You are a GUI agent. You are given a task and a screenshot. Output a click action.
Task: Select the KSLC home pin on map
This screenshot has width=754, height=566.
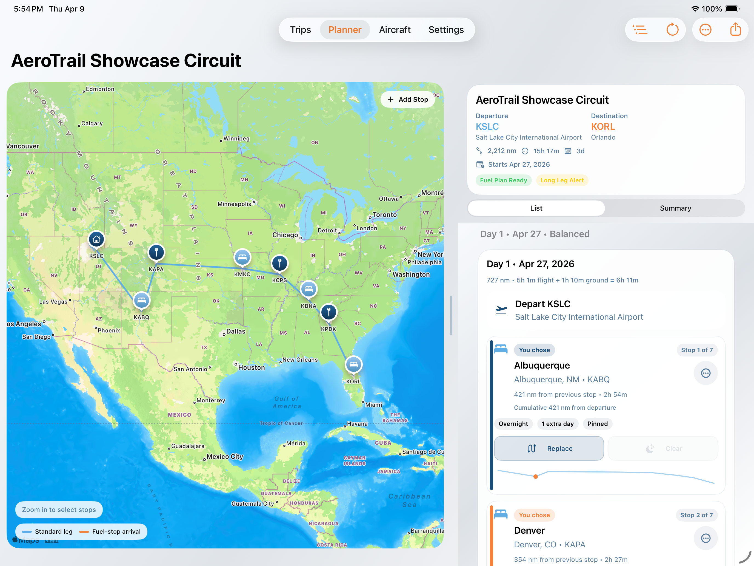(x=96, y=239)
